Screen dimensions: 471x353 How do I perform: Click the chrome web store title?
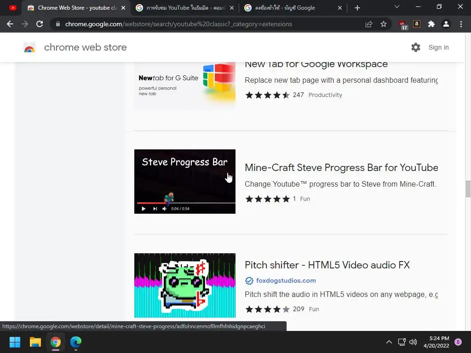tap(85, 47)
